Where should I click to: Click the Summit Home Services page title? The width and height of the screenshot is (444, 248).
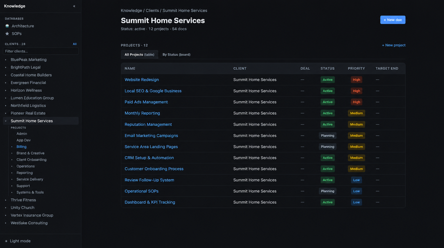coord(163,20)
